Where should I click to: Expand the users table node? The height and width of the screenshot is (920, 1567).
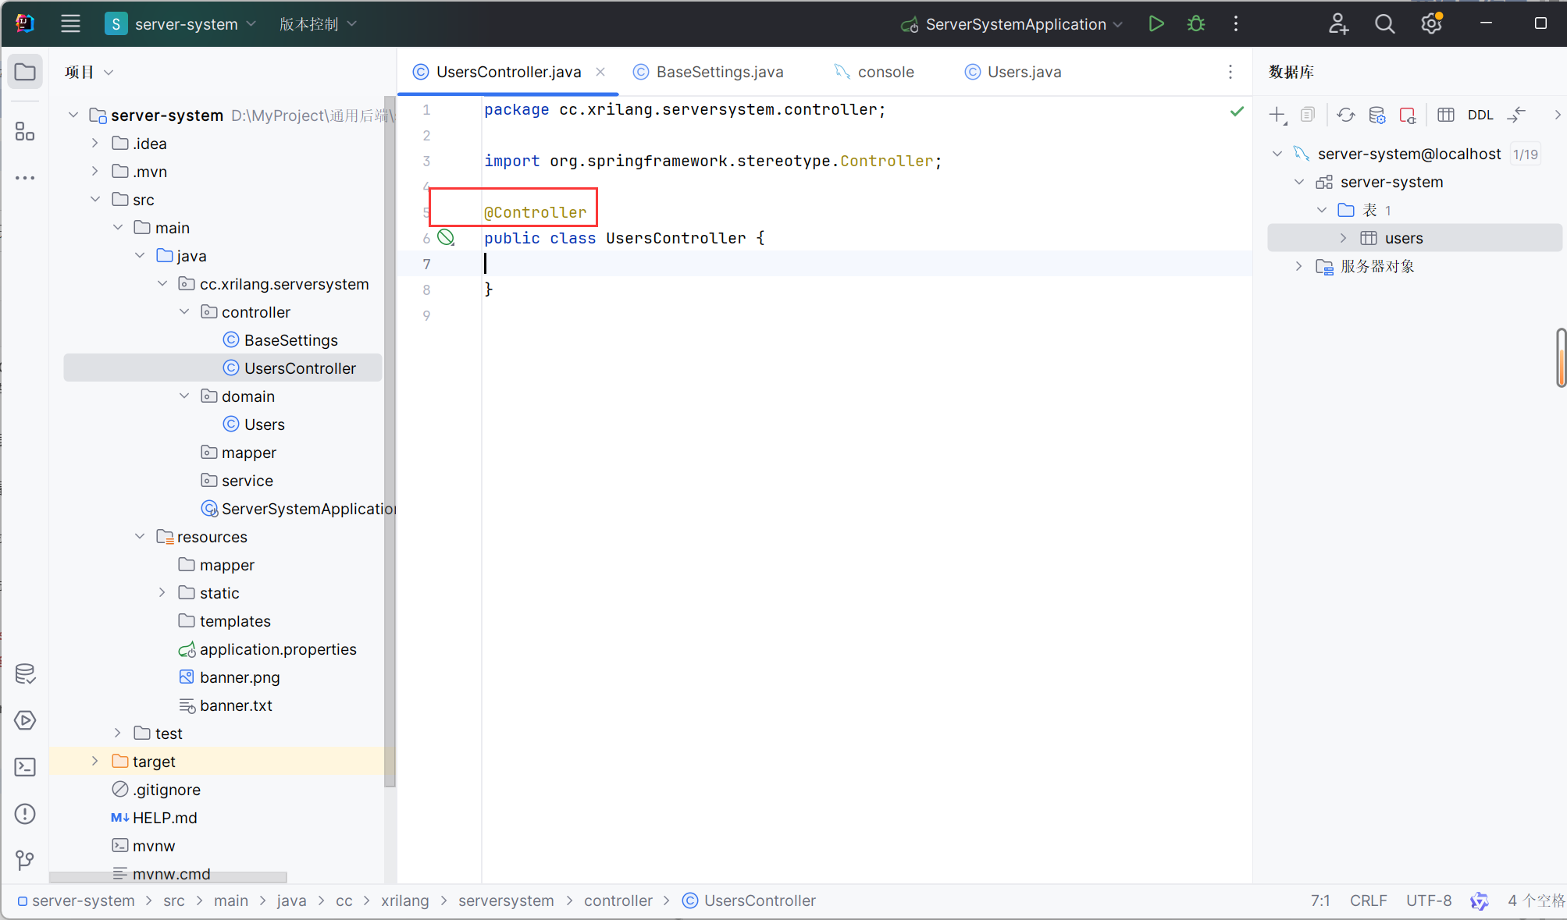pos(1344,238)
